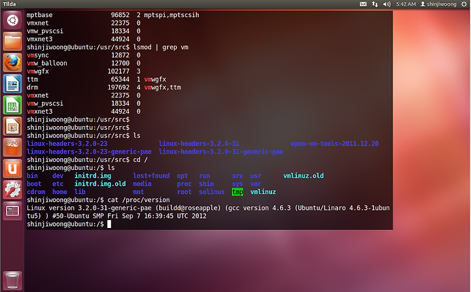Click the sbin directory name
The width and height of the screenshot is (471, 292).
tap(206, 184)
